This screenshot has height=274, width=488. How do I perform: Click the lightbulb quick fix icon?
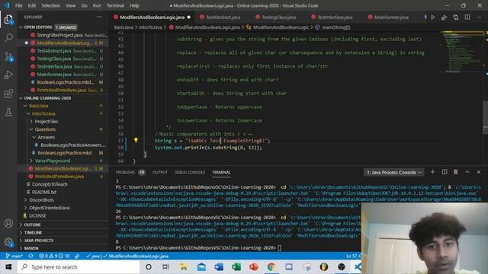[x=136, y=140]
